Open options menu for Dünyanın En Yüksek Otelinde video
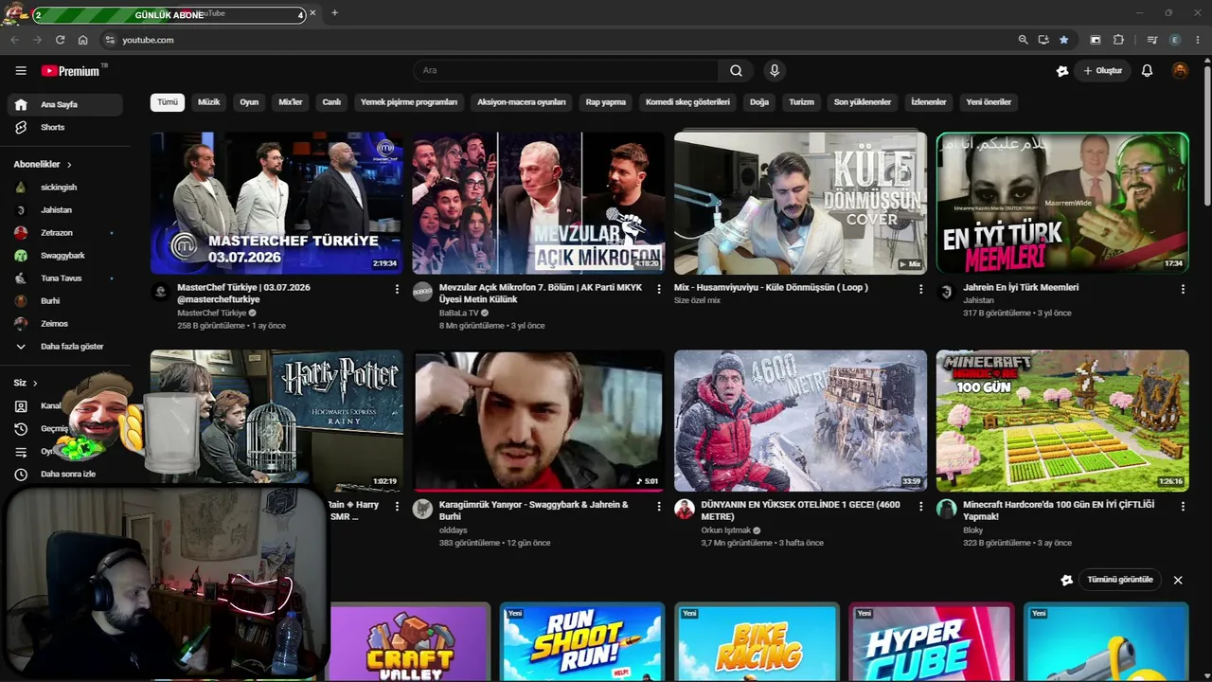This screenshot has width=1212, height=682. (920, 507)
